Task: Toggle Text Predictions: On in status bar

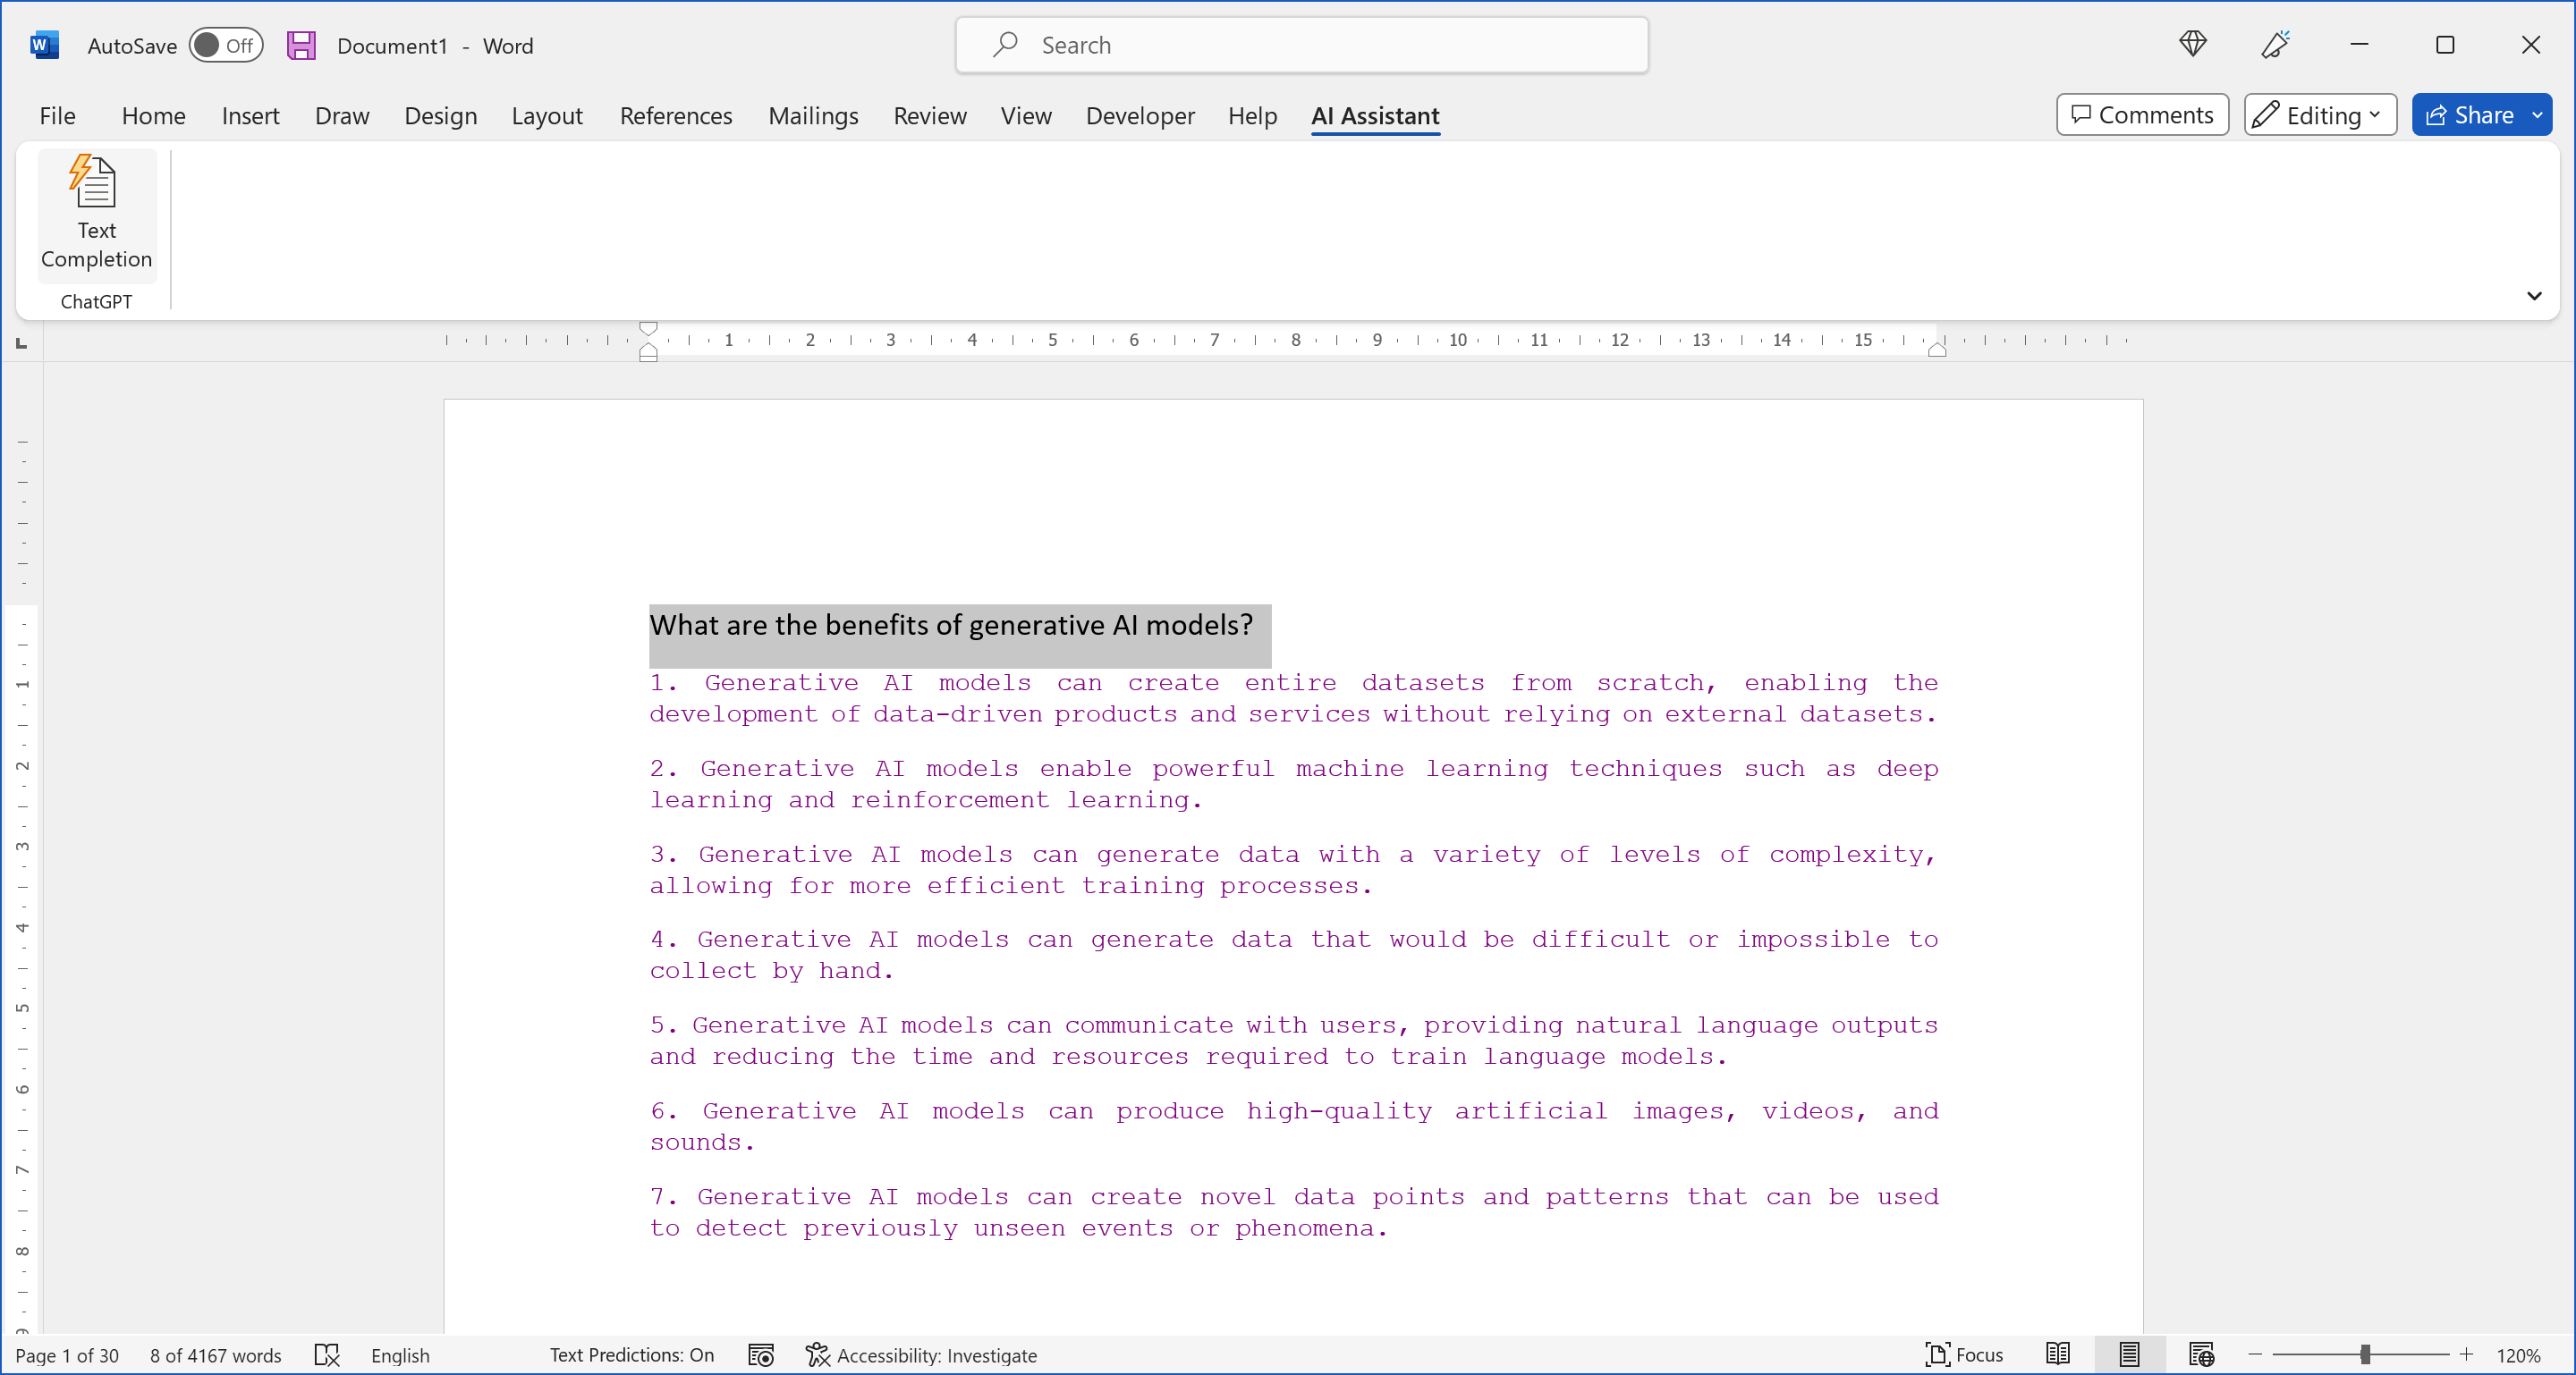Action: pos(631,1355)
